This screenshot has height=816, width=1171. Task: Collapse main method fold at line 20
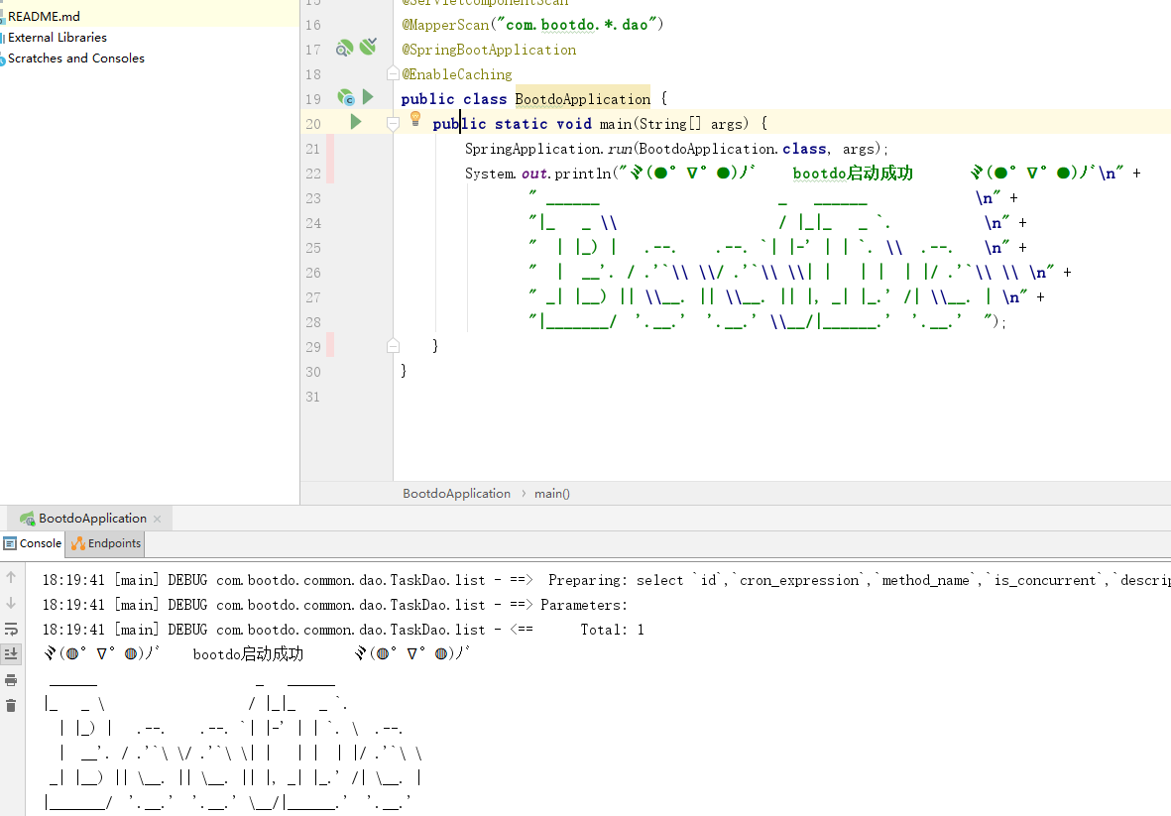click(392, 123)
